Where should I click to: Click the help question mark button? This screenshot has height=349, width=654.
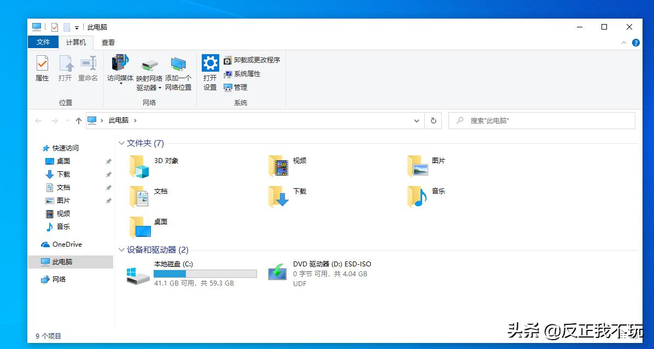635,42
